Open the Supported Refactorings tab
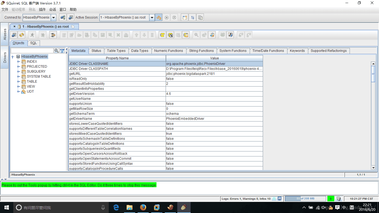This screenshot has width=379, height=213. (329, 51)
